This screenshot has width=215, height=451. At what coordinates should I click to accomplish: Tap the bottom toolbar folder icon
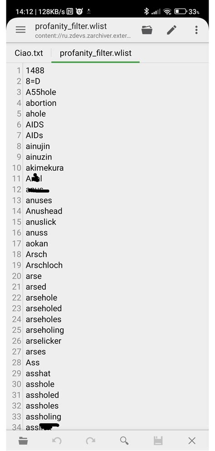pyautogui.click(x=23, y=441)
